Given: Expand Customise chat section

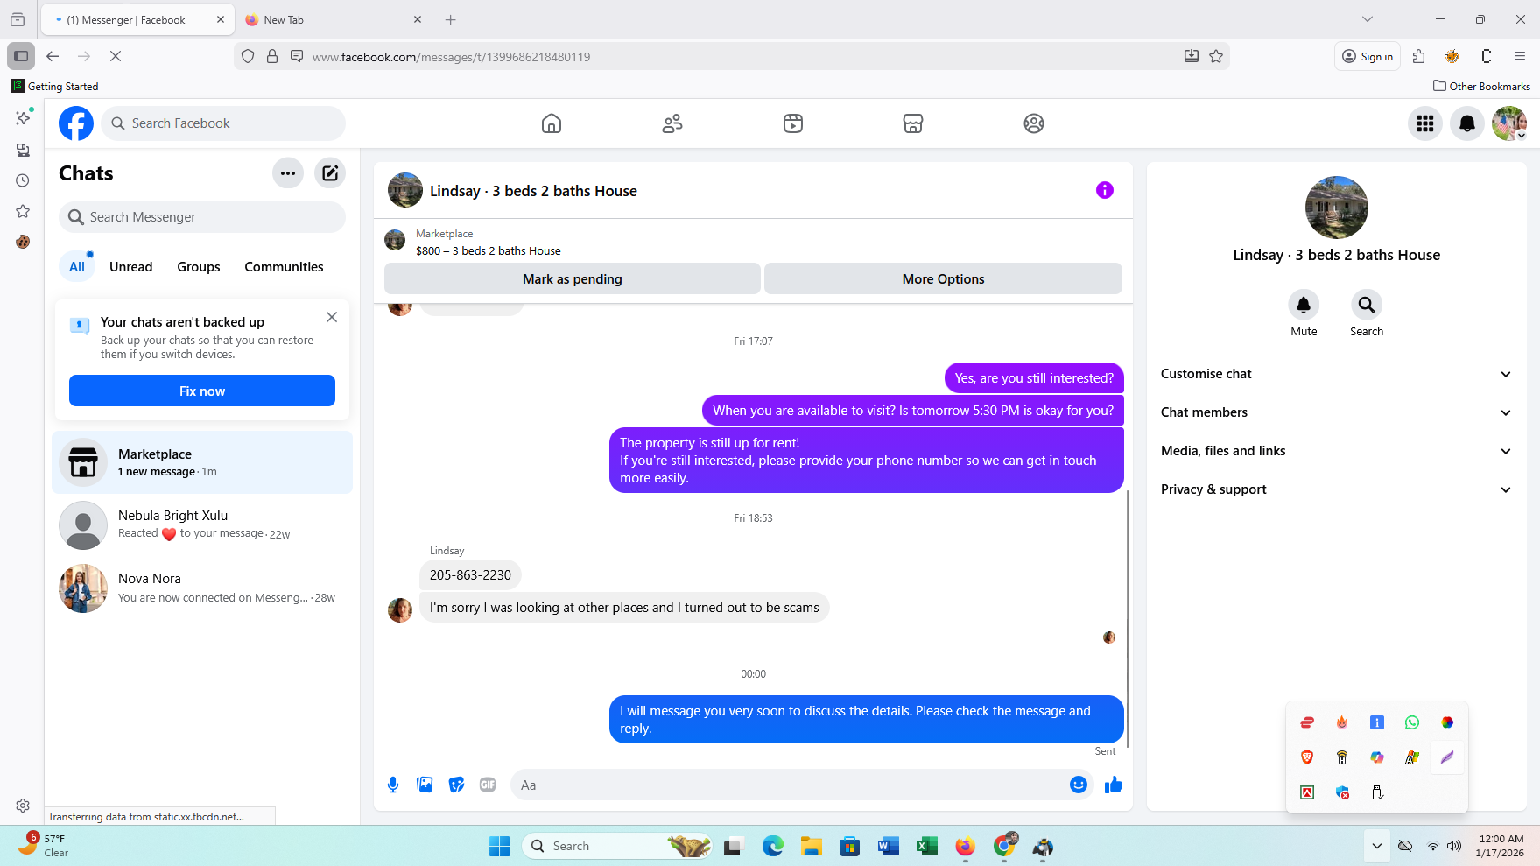Looking at the screenshot, I should coord(1336,374).
